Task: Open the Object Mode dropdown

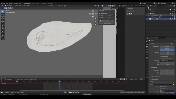Action: pos(9,5)
